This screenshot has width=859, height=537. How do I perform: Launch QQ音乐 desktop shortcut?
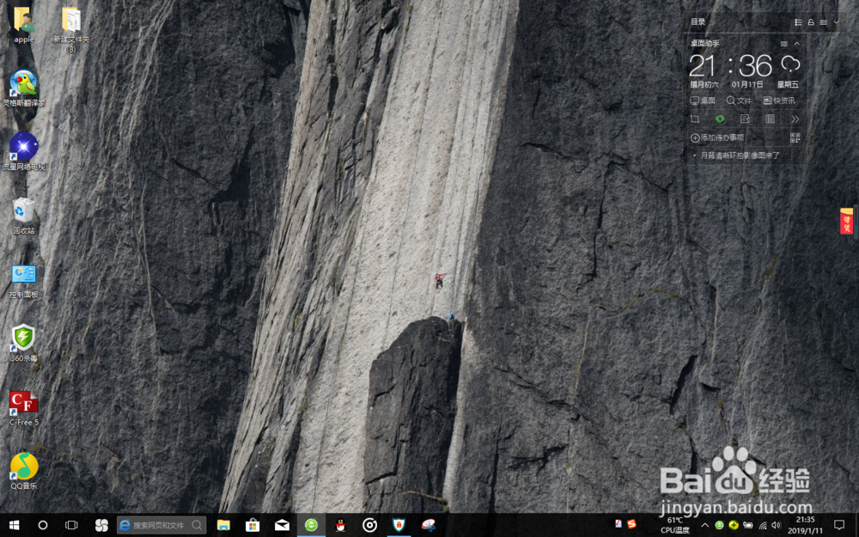pos(23,471)
